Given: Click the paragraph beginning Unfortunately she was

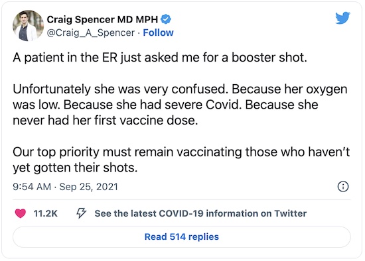Looking at the screenshot, I should (180, 105).
